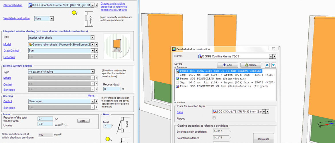
Task: Click arrow button beside roller shade Model
Action: click(96, 44)
